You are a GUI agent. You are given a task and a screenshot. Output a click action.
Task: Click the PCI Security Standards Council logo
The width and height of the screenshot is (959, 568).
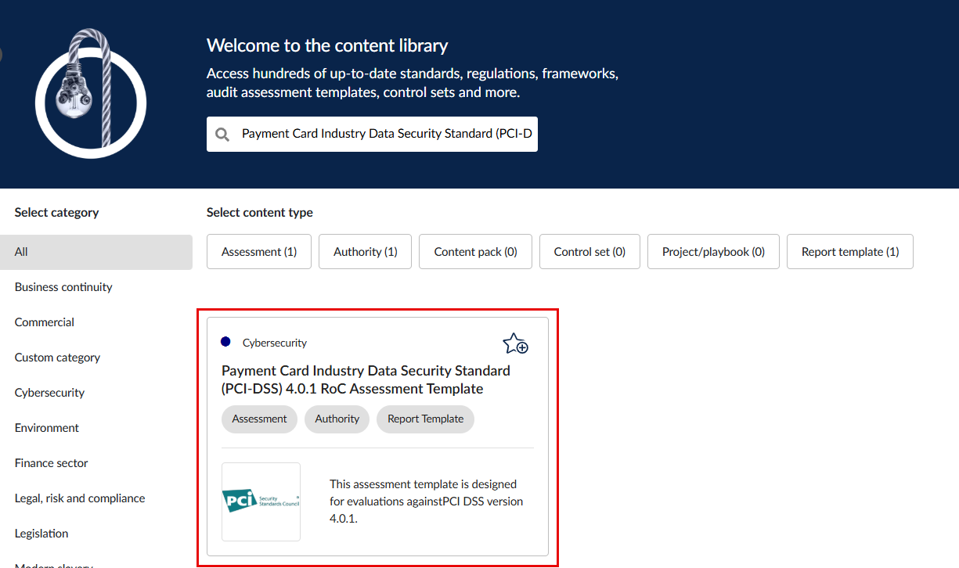261,501
